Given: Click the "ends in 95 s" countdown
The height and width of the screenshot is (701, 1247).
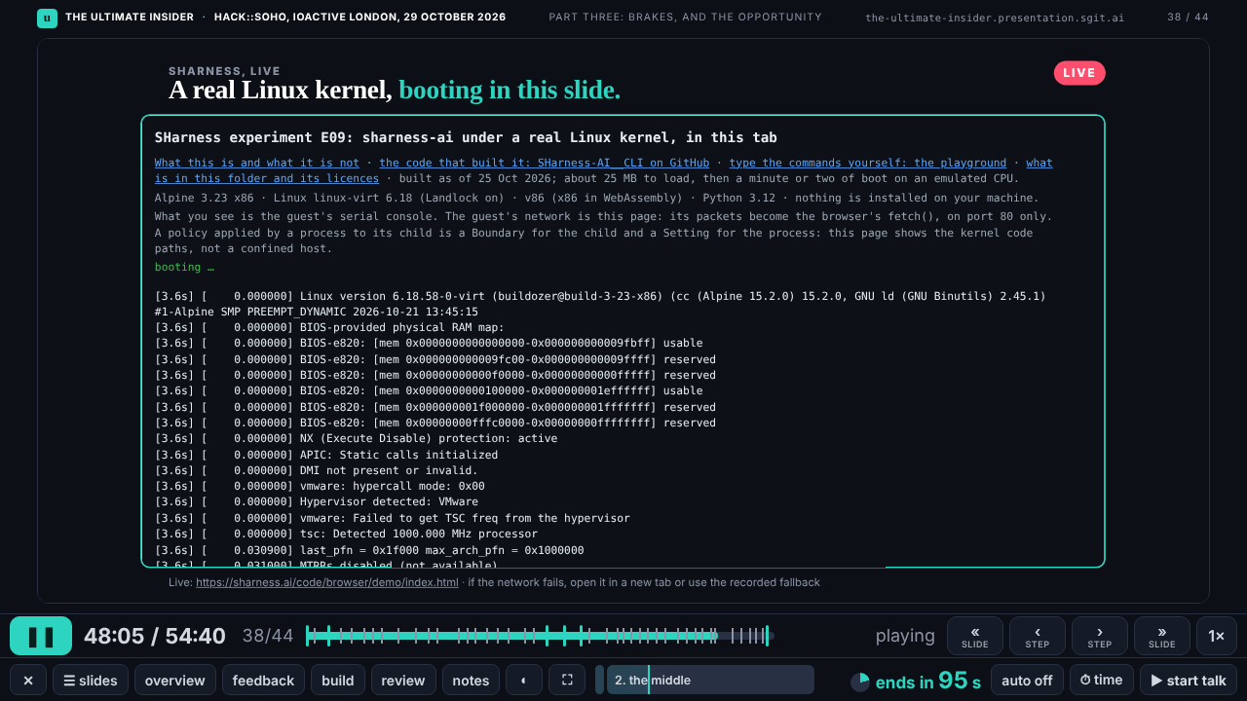Looking at the screenshot, I should point(928,681).
